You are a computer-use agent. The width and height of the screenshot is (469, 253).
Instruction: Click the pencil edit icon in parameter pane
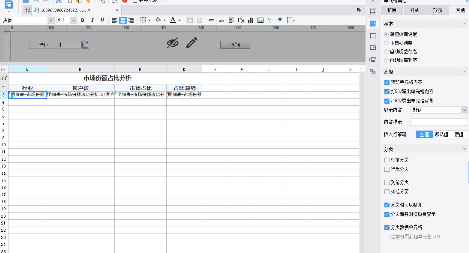[x=191, y=43]
